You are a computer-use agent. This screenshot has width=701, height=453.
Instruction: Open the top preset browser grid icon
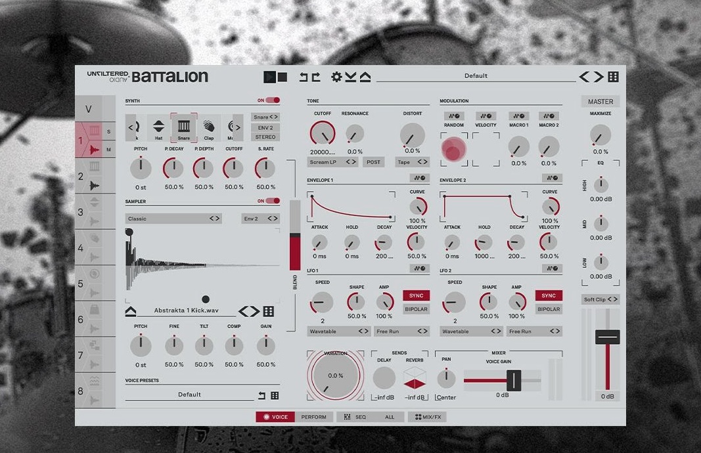[x=613, y=77]
